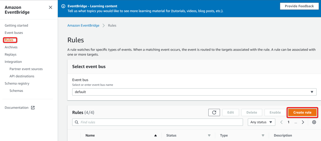Screen dimensions: 321x141
Task: Sort by the Type column header
Action: [224, 135]
